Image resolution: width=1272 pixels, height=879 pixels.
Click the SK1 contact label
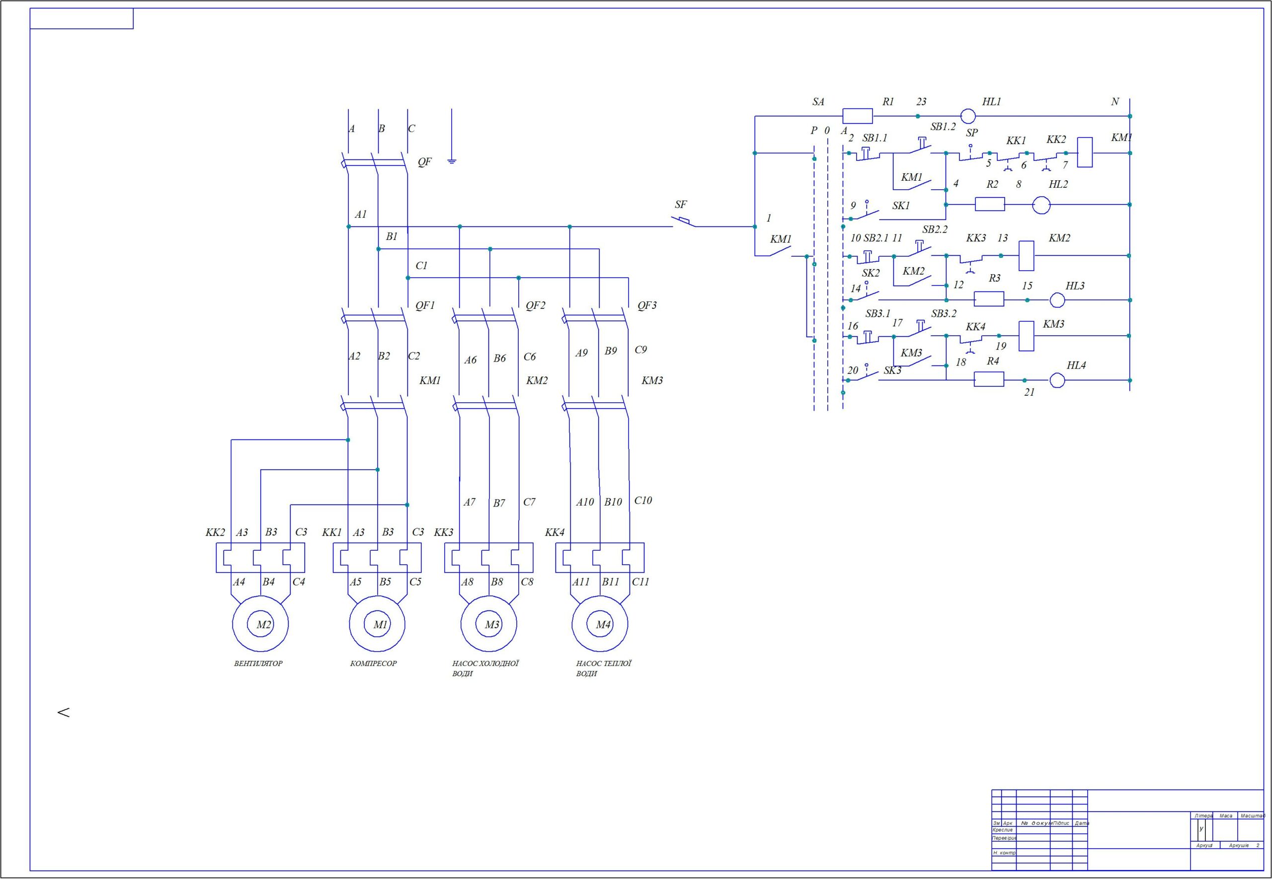pos(901,206)
